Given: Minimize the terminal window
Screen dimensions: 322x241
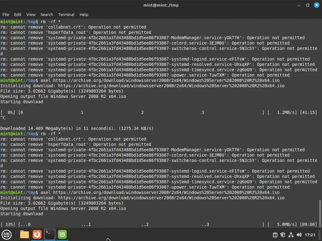Looking at the screenshot, I should [x=299, y=5].
